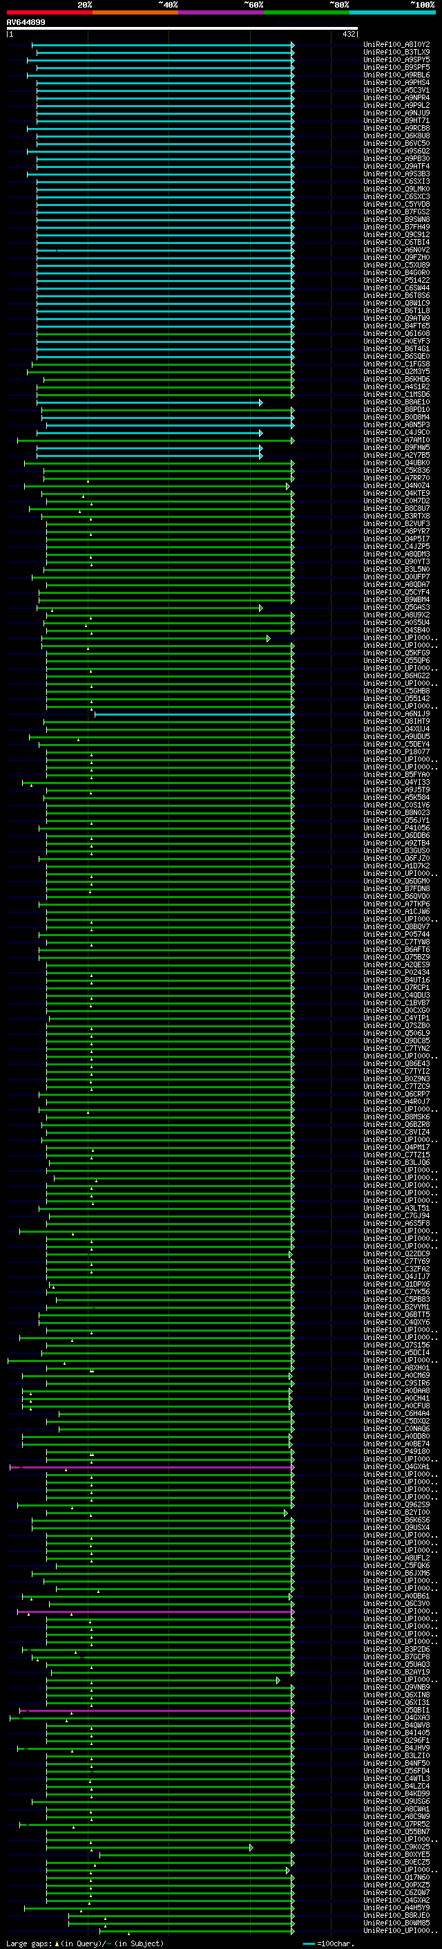Select the UniRef100_Q9C912 label

coord(396,234)
